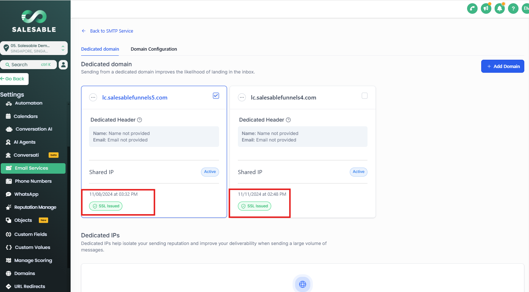Click the Phone Numbers icon in sidebar
Viewport: 529px width, 292px height.
[x=9, y=181]
